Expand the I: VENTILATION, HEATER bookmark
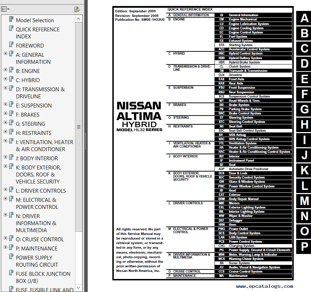 [5, 141]
